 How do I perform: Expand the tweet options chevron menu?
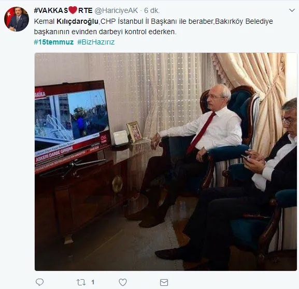[x=292, y=10]
